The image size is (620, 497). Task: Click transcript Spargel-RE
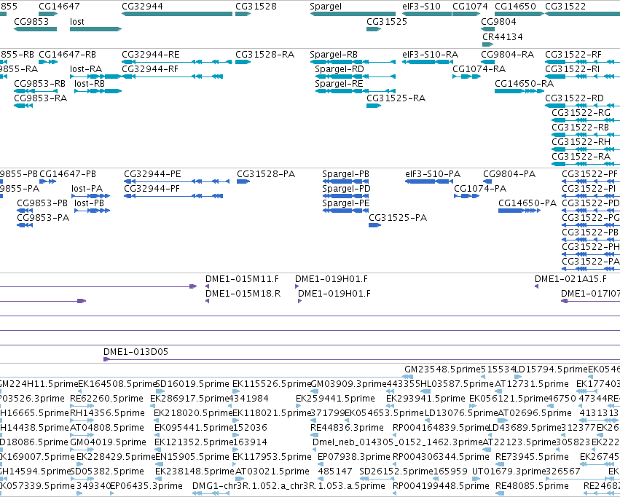[x=339, y=83]
